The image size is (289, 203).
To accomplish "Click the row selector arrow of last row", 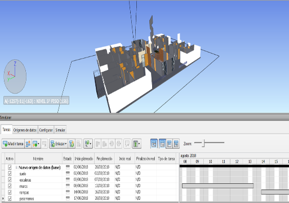I will coord(3,198).
